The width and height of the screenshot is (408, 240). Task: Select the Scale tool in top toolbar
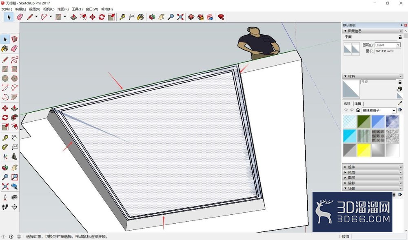coord(111,17)
